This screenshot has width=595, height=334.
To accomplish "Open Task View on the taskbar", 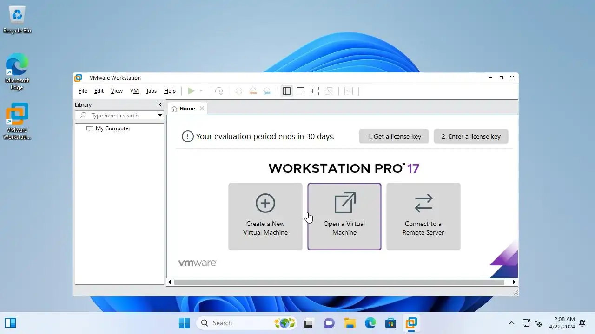I will [x=308, y=323].
